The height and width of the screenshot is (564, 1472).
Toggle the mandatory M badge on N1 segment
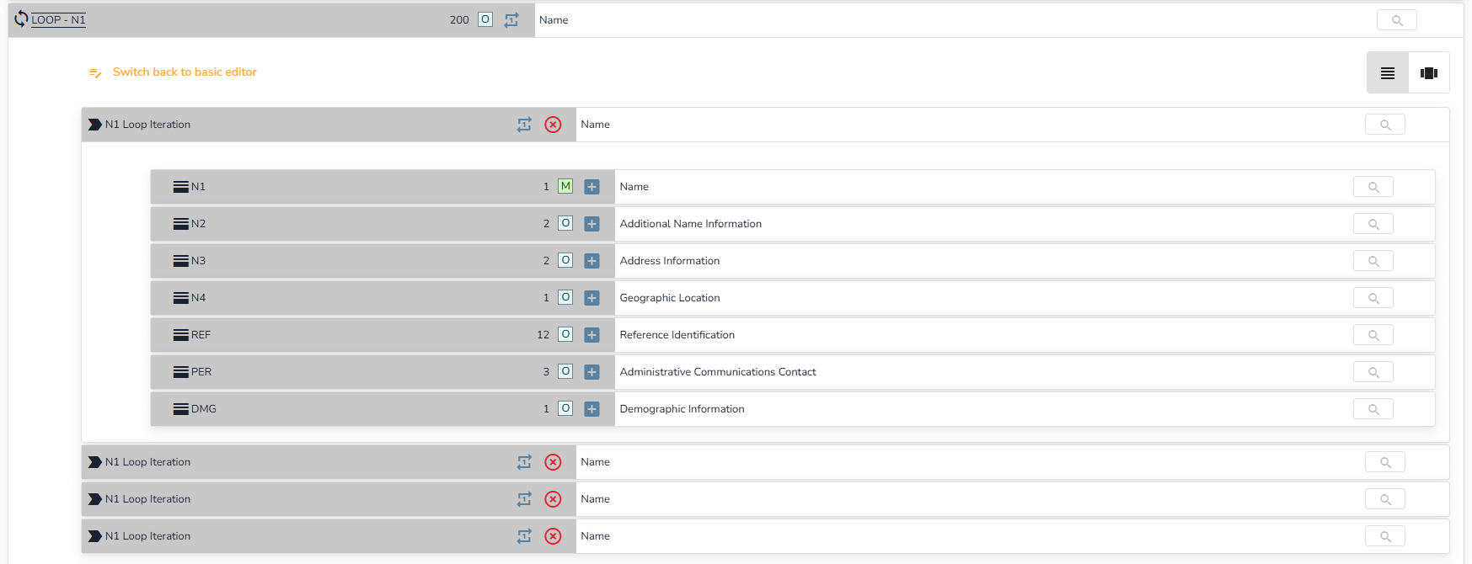pyautogui.click(x=565, y=186)
